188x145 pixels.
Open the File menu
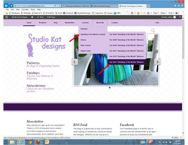pyautogui.click(x=7, y=9)
